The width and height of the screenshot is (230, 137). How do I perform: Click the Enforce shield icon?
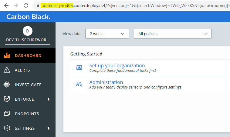(7, 99)
